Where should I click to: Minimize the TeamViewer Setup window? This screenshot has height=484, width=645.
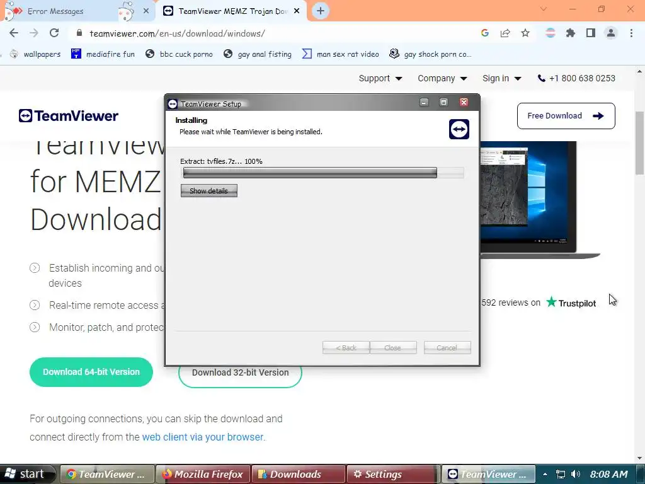pos(424,103)
